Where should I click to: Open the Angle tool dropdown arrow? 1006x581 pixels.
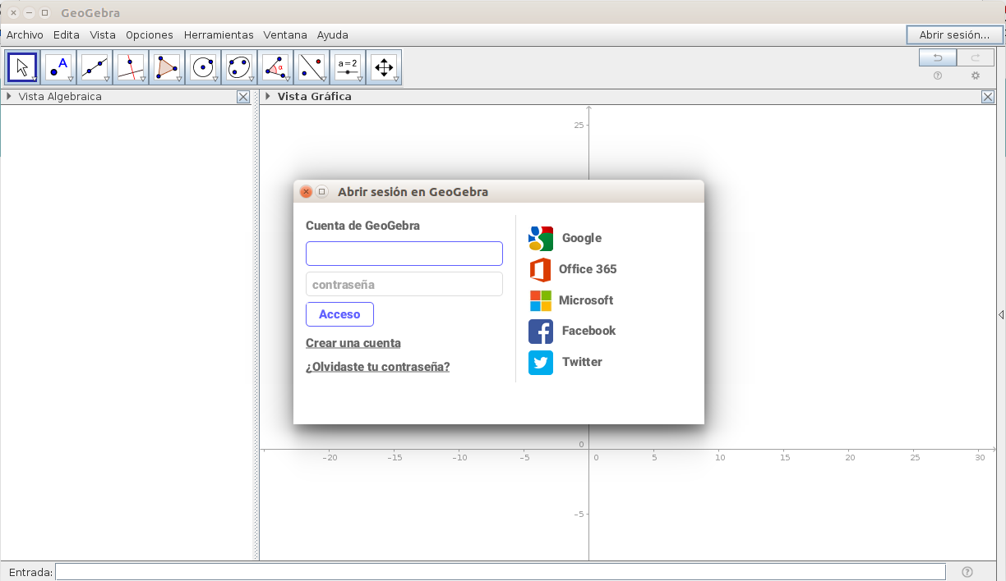coord(288,79)
